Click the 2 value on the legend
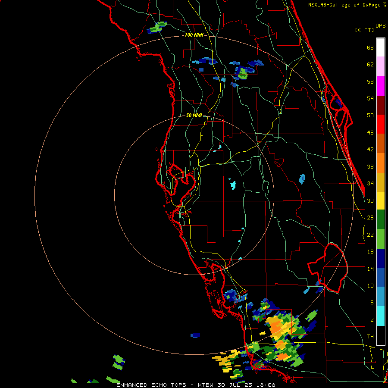This screenshot has width=388, height=388. (372, 320)
